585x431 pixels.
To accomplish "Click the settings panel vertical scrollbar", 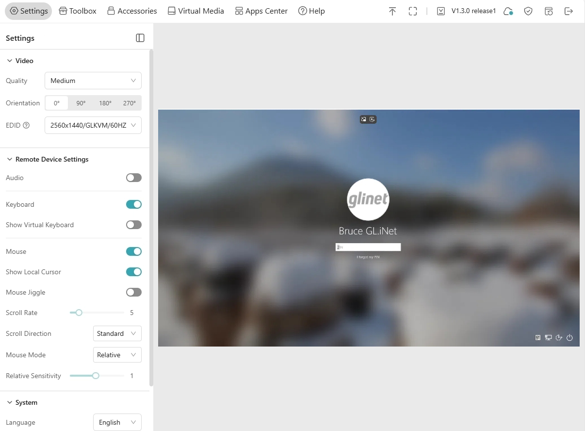I will [151, 218].
